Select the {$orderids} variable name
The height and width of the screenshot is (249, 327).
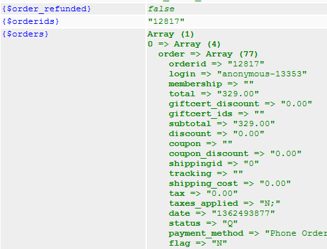31,21
